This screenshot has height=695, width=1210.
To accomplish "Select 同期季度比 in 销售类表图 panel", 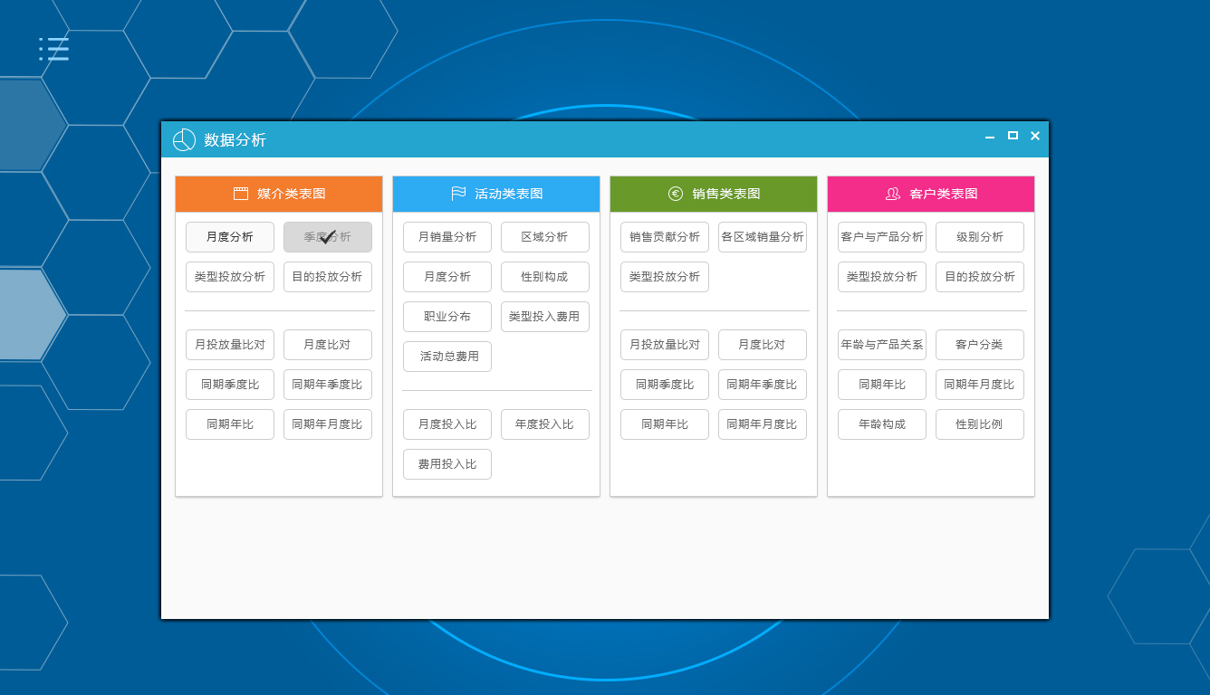I will [x=665, y=385].
